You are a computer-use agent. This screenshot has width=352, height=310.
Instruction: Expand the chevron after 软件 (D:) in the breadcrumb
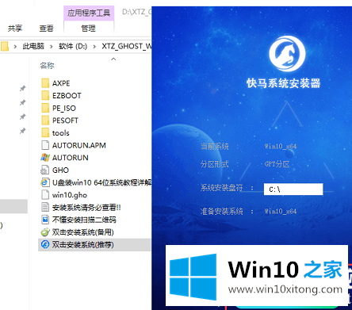(94, 47)
